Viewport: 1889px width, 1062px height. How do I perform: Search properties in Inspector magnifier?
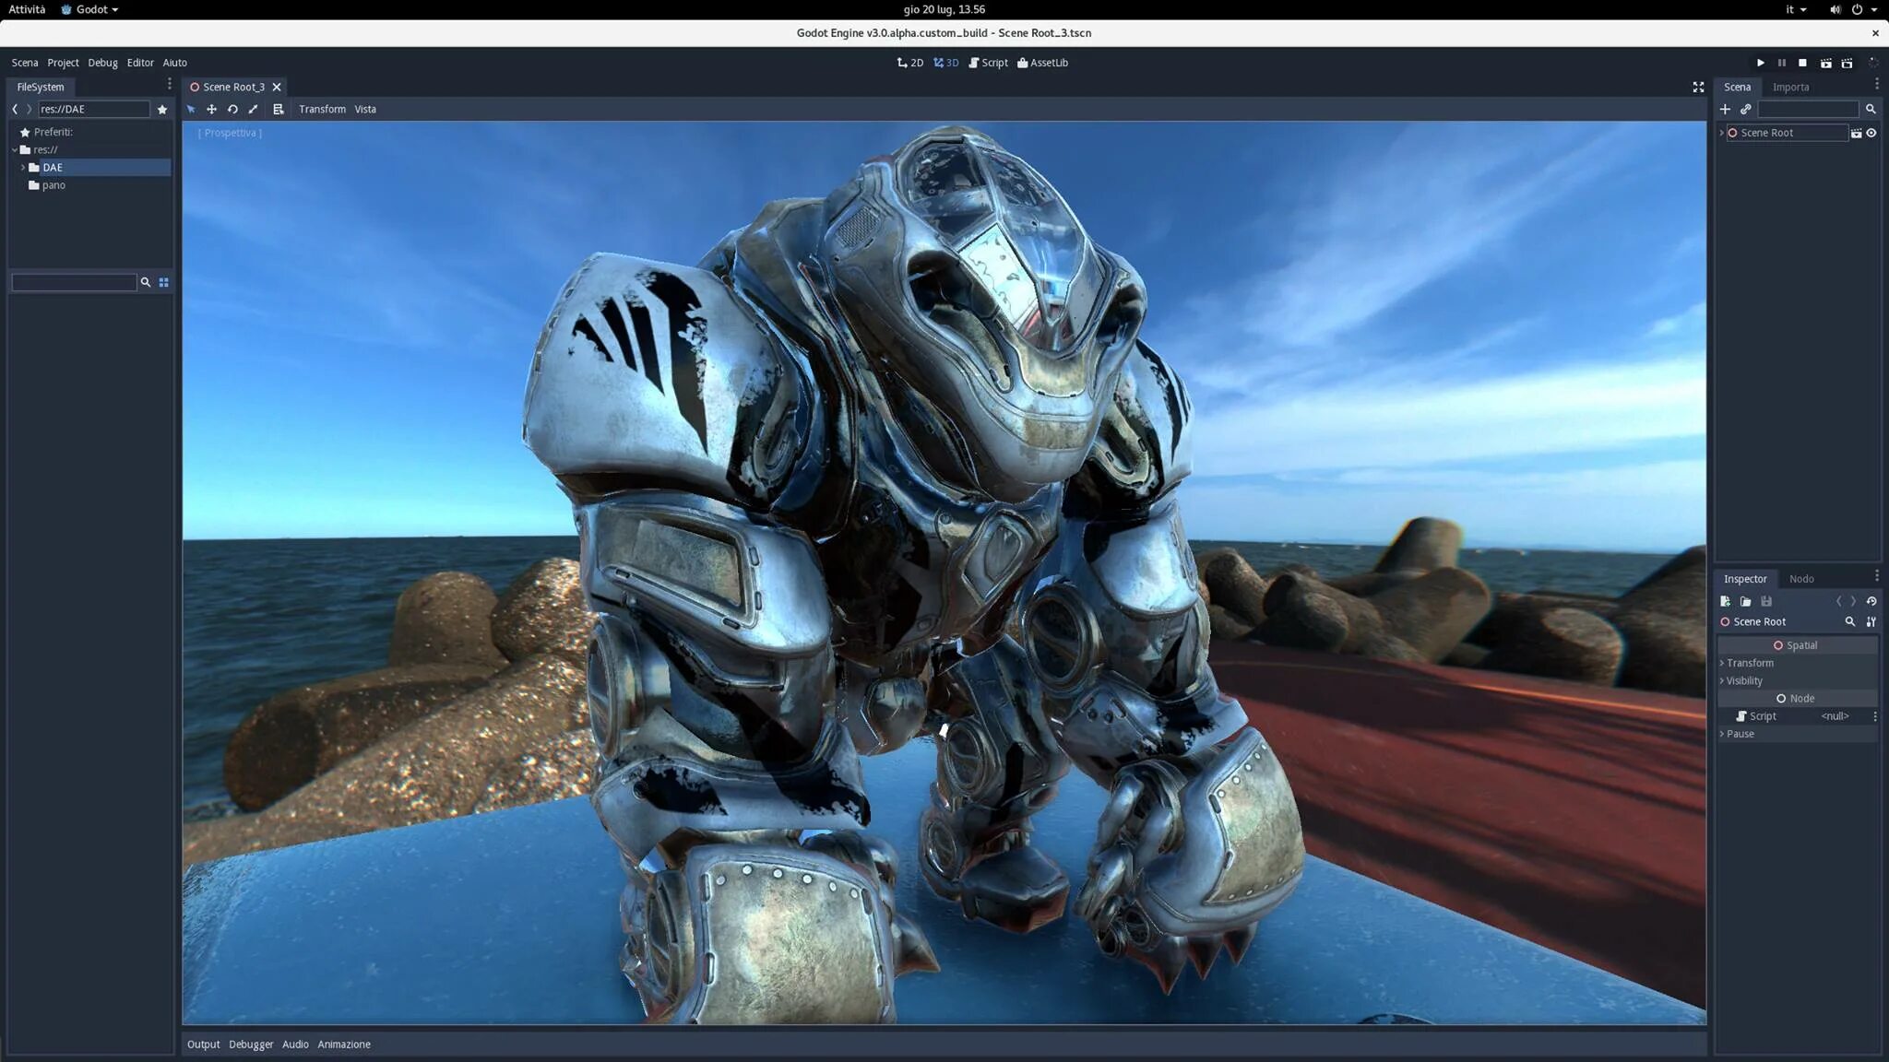[x=1849, y=621]
